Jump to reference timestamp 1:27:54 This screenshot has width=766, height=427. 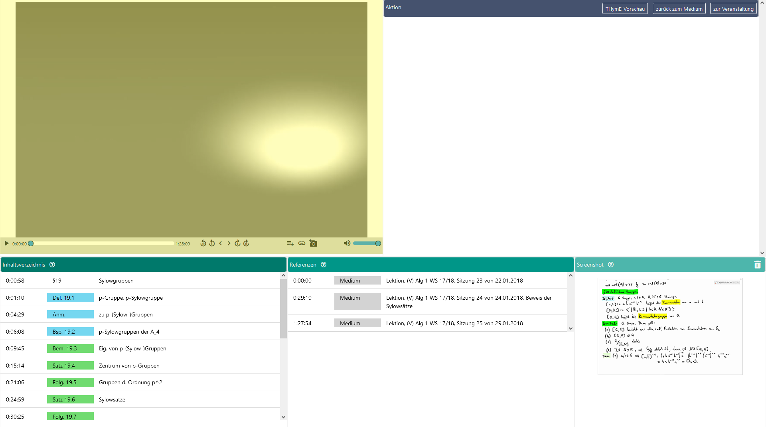tap(302, 323)
